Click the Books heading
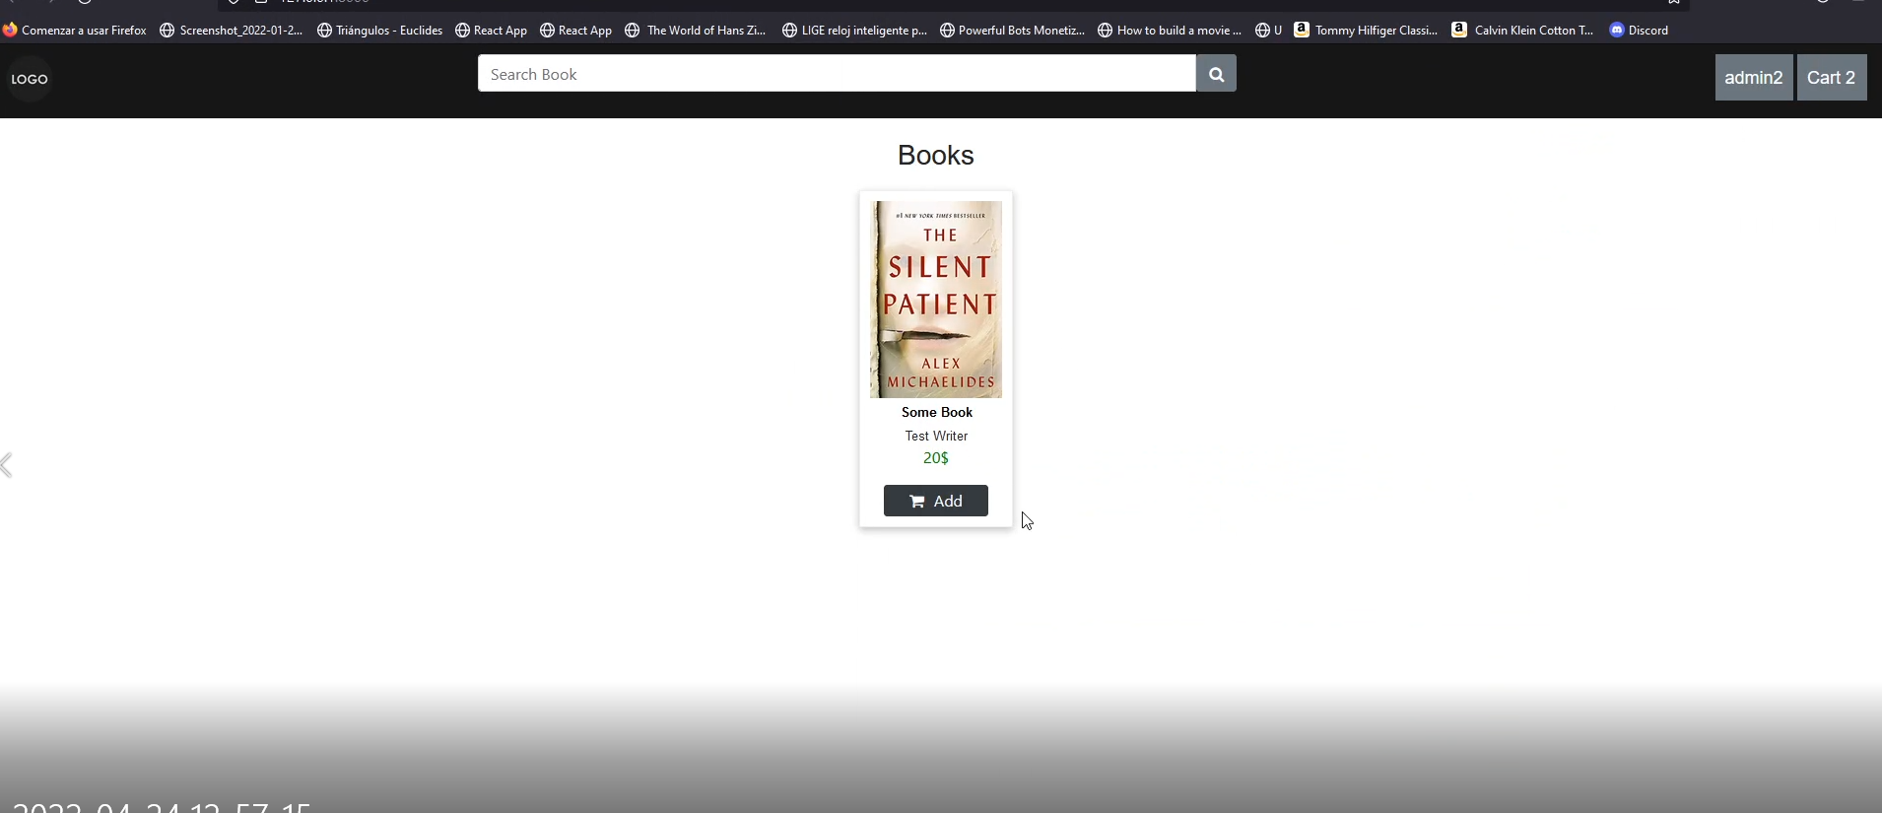The image size is (1882, 813). point(935,156)
